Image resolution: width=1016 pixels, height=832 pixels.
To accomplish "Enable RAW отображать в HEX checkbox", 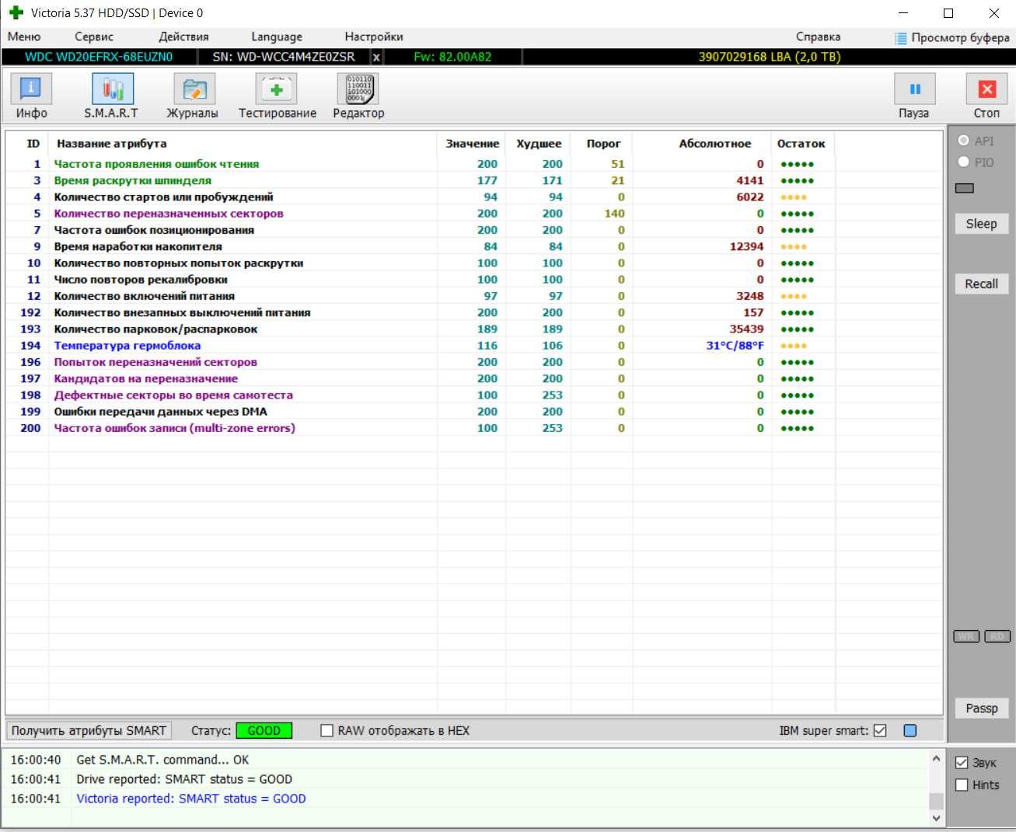I will coord(327,730).
